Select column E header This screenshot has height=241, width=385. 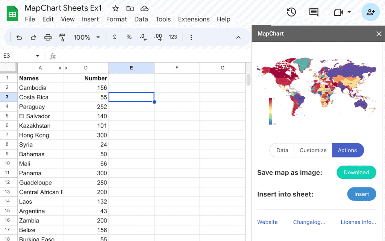[x=131, y=68]
